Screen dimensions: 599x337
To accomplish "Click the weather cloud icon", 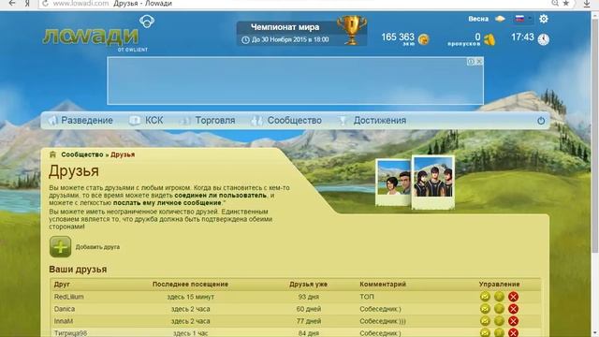I will pyautogui.click(x=500, y=19).
